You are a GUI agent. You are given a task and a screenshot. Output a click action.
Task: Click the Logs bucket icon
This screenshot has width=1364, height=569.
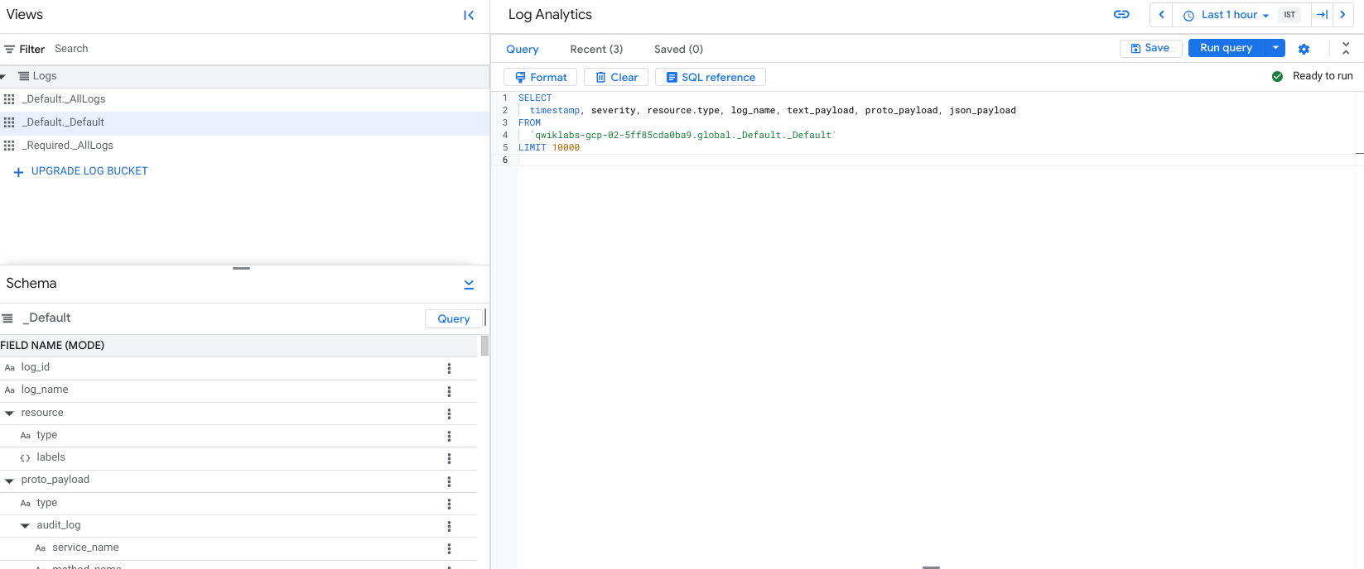click(x=24, y=76)
